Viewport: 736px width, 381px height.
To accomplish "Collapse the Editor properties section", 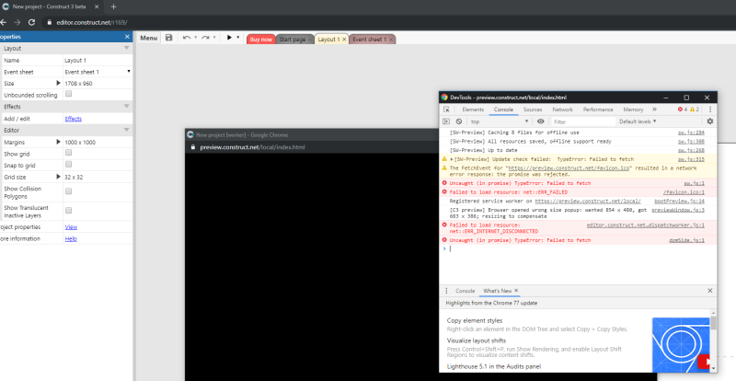I will [126, 130].
